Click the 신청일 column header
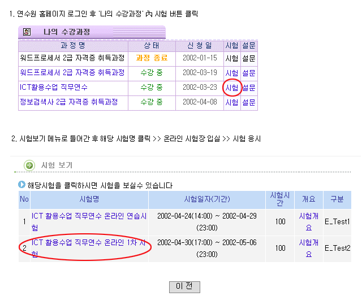362x305 pixels. (x=200, y=45)
